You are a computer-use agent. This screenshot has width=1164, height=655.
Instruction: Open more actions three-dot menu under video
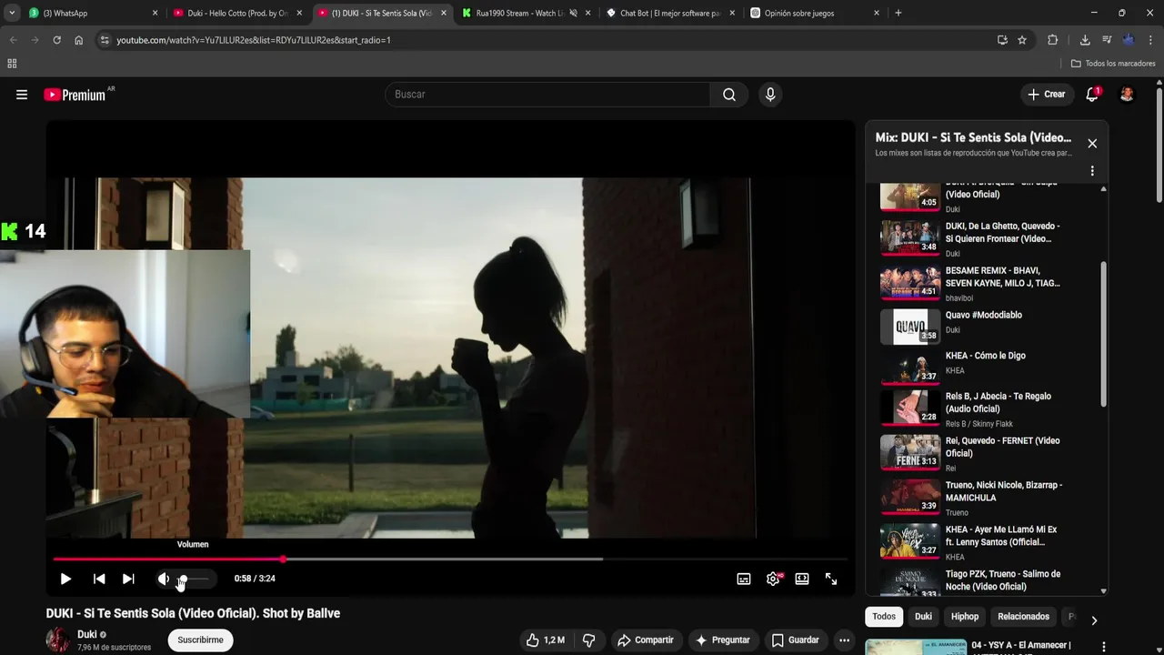coord(844,640)
